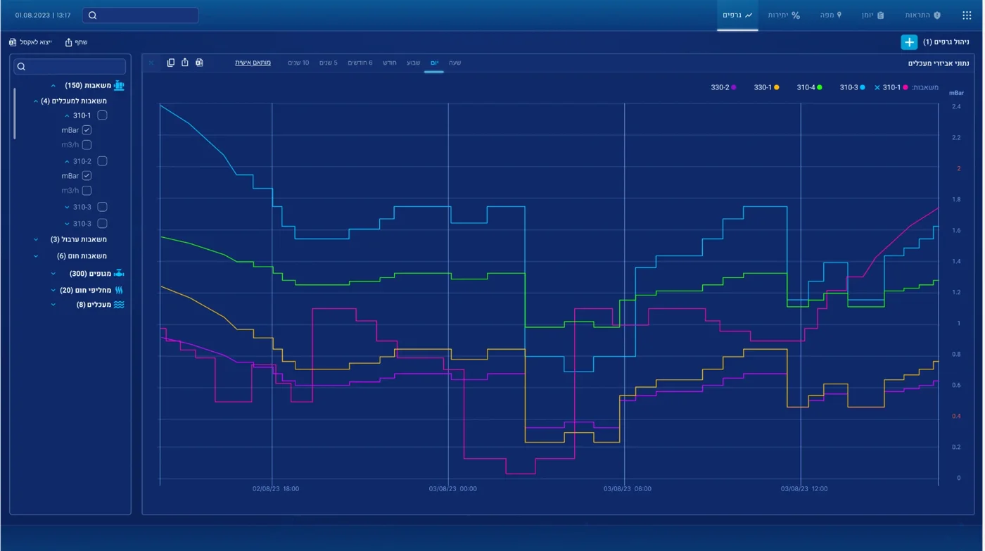Collapse the 310-2 row chevron

tap(67, 162)
